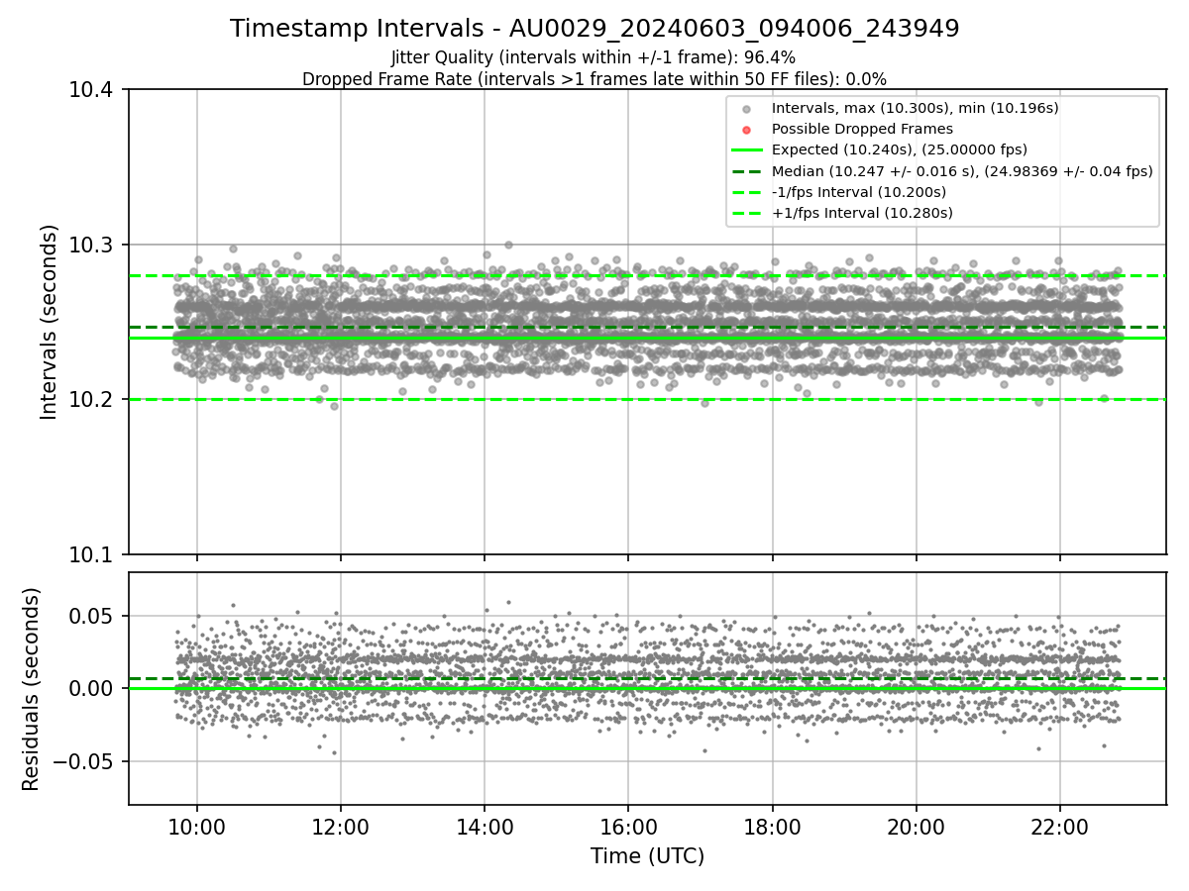The image size is (1189, 891).
Task: Click the 10.1 tick label on the intervals axis
Action: pyautogui.click(x=93, y=554)
